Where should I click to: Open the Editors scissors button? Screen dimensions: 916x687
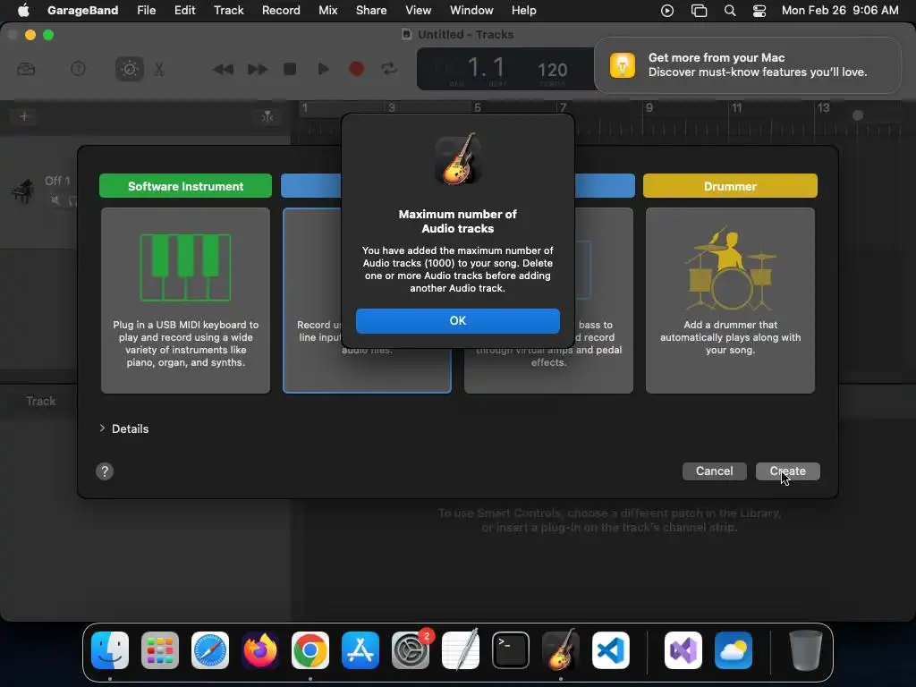coord(159,70)
